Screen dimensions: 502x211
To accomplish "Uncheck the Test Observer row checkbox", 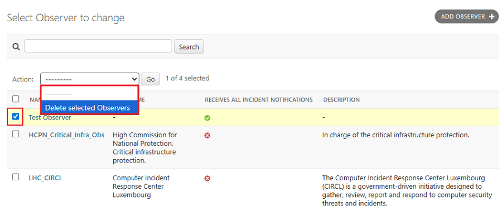I will click(x=16, y=117).
